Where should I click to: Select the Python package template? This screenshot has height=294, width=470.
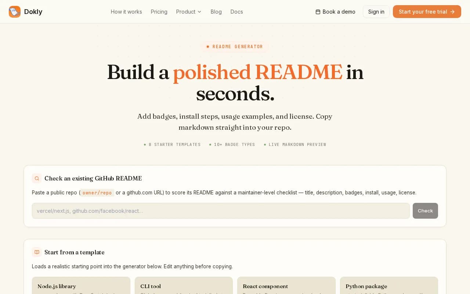[x=389, y=286]
